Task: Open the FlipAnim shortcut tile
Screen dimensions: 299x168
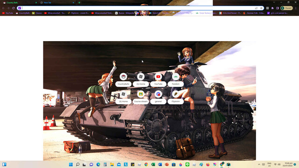Action: [176, 98]
